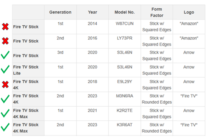Click the Logo column header
208x140 pixels.
189,12
